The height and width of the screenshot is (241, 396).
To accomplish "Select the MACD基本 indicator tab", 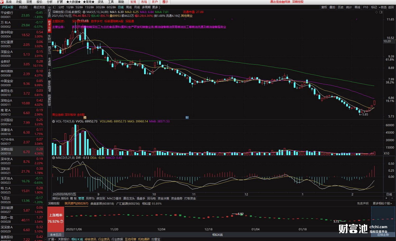I will tap(114, 198).
